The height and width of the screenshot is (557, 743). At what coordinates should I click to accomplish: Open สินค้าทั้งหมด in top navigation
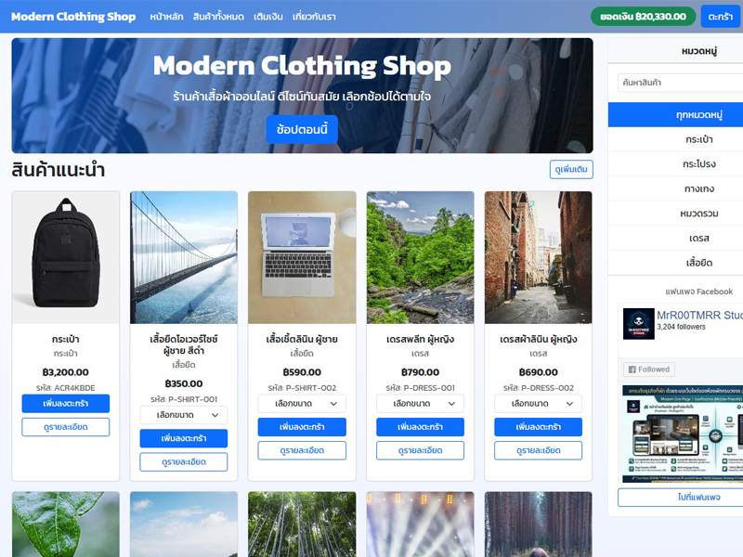(x=218, y=17)
